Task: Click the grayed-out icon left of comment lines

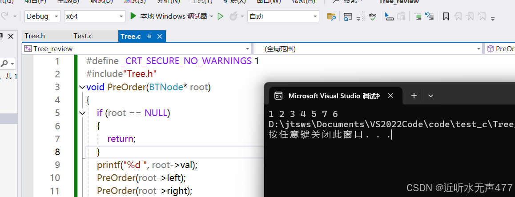Action: (401, 16)
